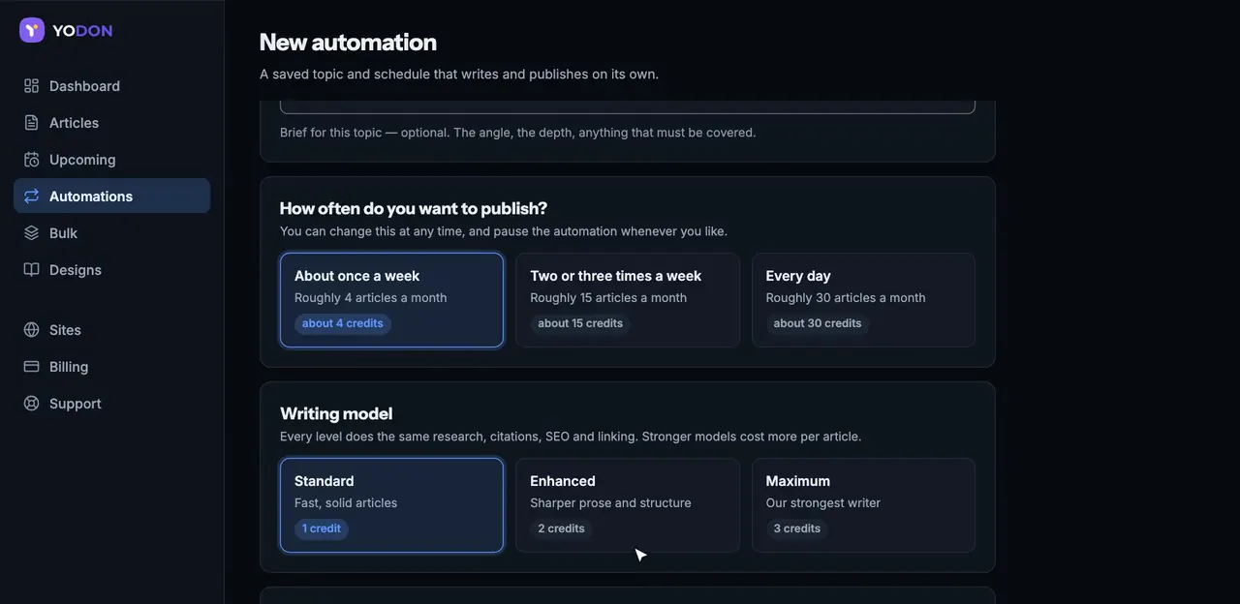
Task: Open the Designs section
Action: (111, 270)
